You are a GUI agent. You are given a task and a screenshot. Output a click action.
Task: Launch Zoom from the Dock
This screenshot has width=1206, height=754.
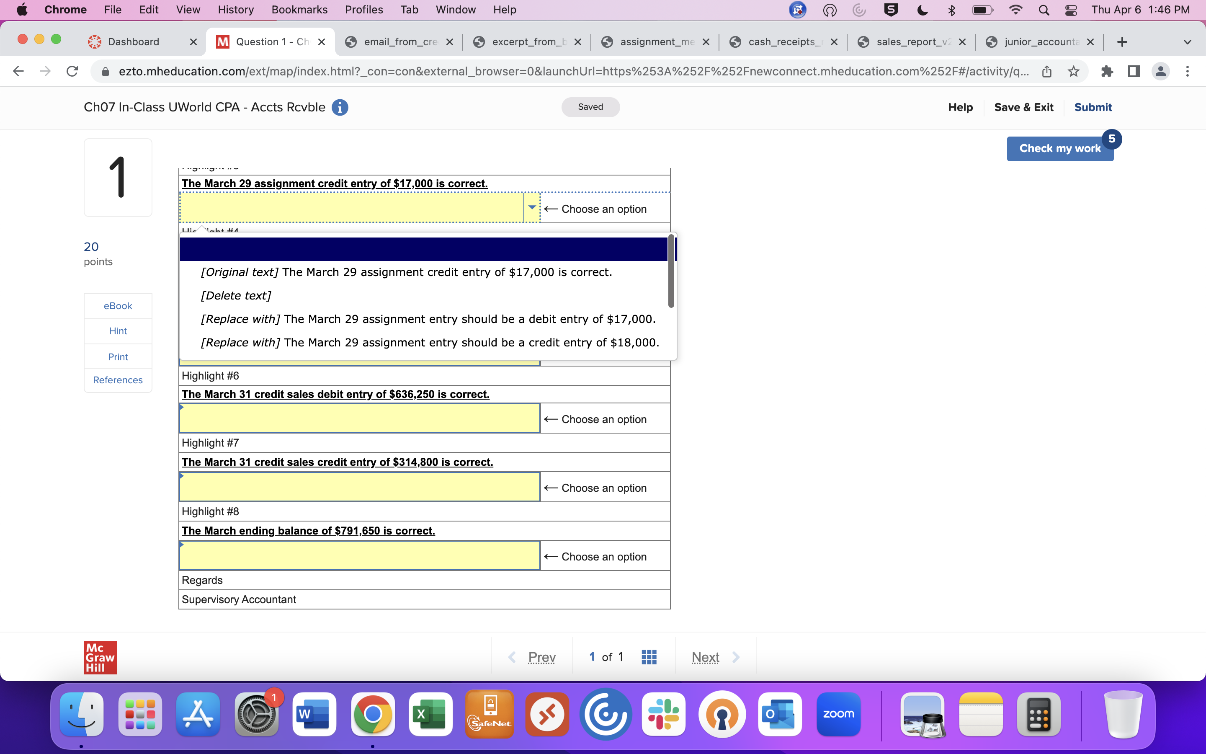839,714
